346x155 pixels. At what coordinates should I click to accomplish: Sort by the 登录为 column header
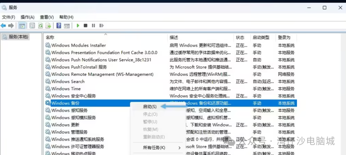tap(284, 38)
